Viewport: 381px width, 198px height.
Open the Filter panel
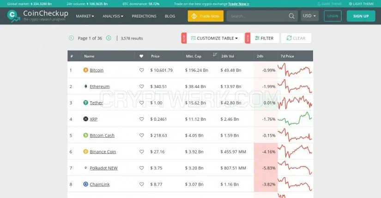click(x=264, y=38)
